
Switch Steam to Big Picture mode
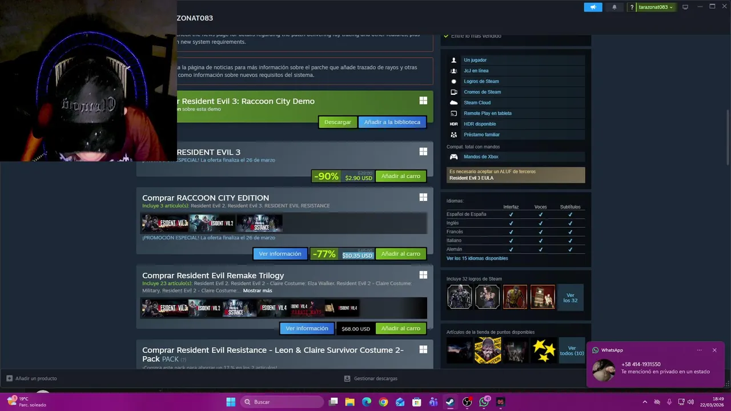point(685,7)
